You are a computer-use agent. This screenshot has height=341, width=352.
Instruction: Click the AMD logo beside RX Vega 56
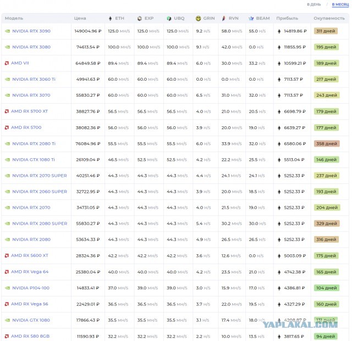pos(7,304)
